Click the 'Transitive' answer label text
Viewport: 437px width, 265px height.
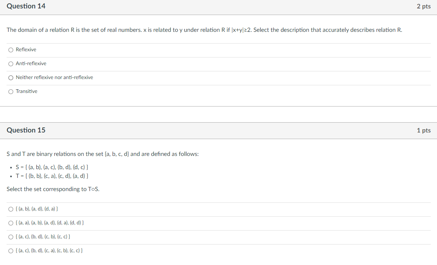26,92
